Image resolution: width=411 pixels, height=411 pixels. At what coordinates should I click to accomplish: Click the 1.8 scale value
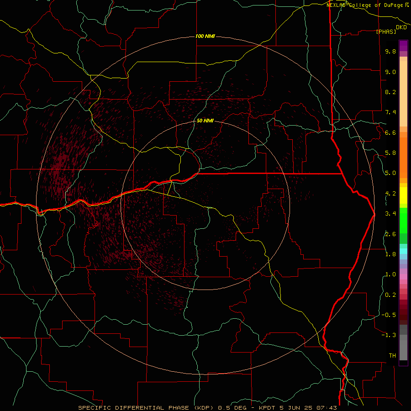click(x=390, y=254)
